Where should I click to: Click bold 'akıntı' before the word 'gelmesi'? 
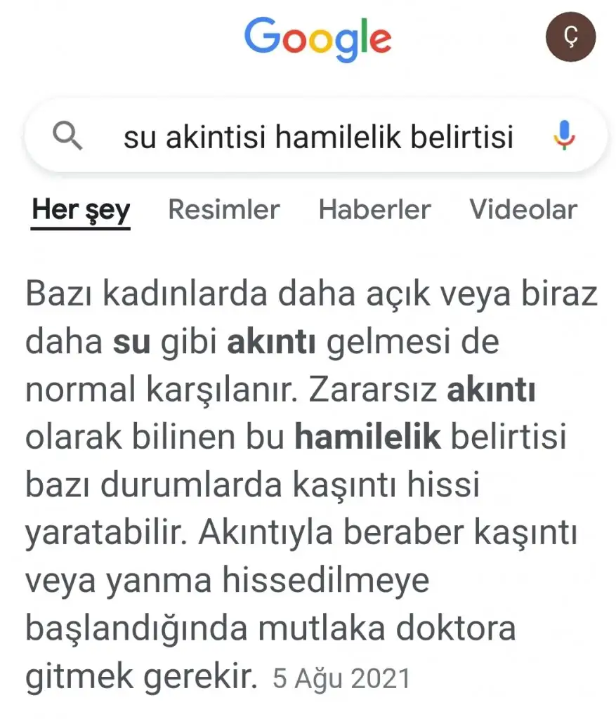coord(272,342)
